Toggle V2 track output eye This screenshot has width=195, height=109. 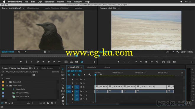(x=84, y=83)
